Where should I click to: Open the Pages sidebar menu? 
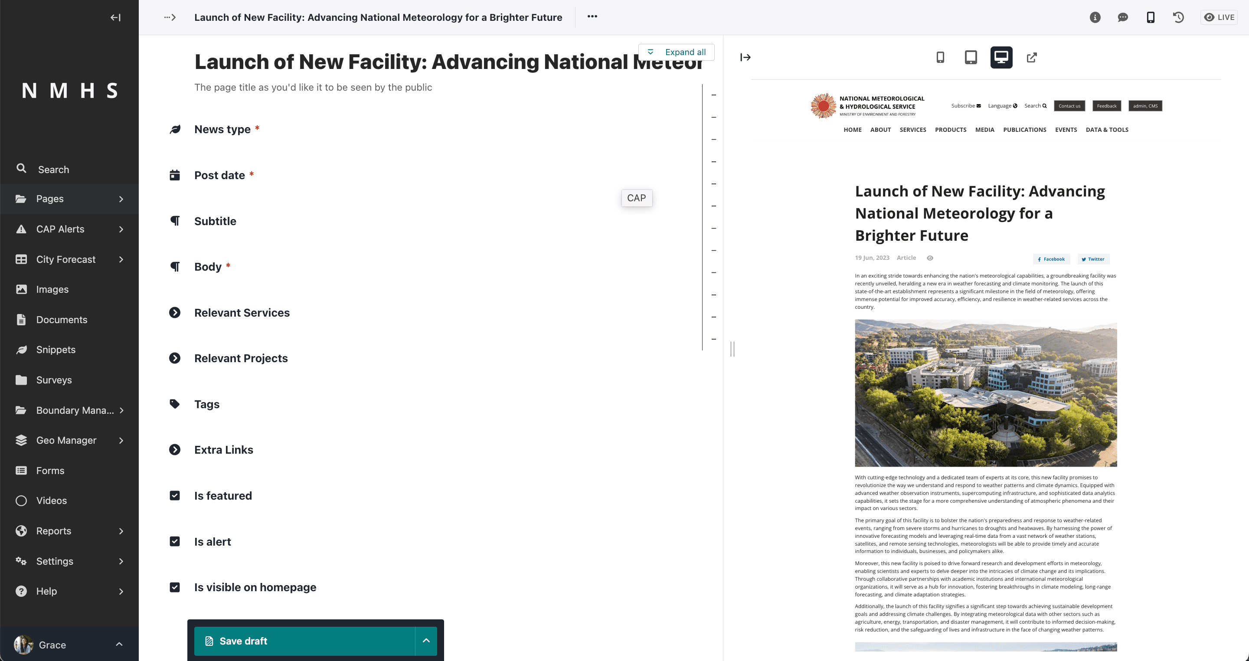pyautogui.click(x=69, y=199)
